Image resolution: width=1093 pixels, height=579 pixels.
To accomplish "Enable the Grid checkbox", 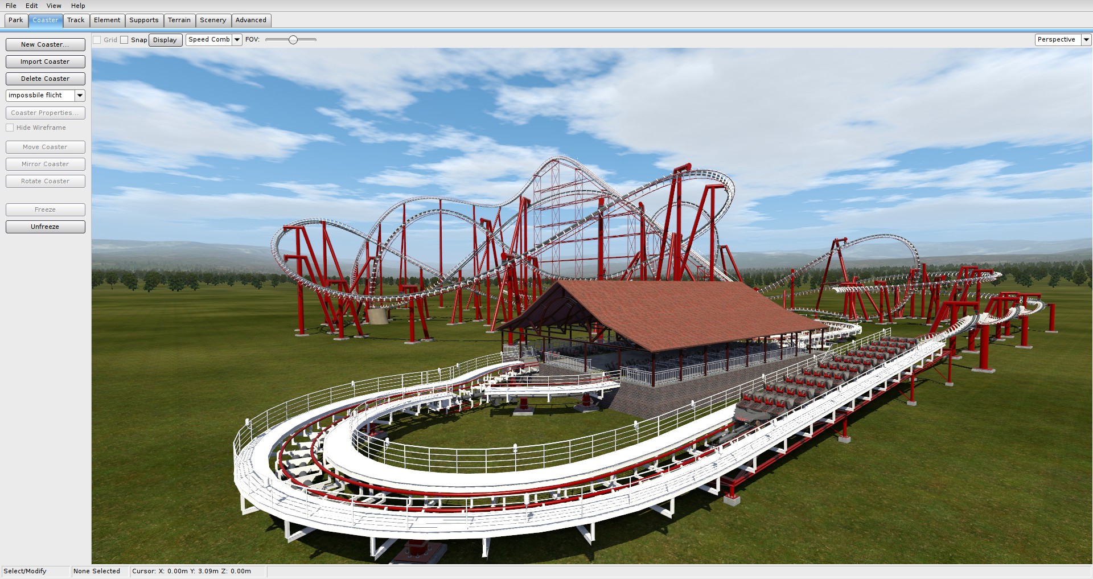I will 97,40.
